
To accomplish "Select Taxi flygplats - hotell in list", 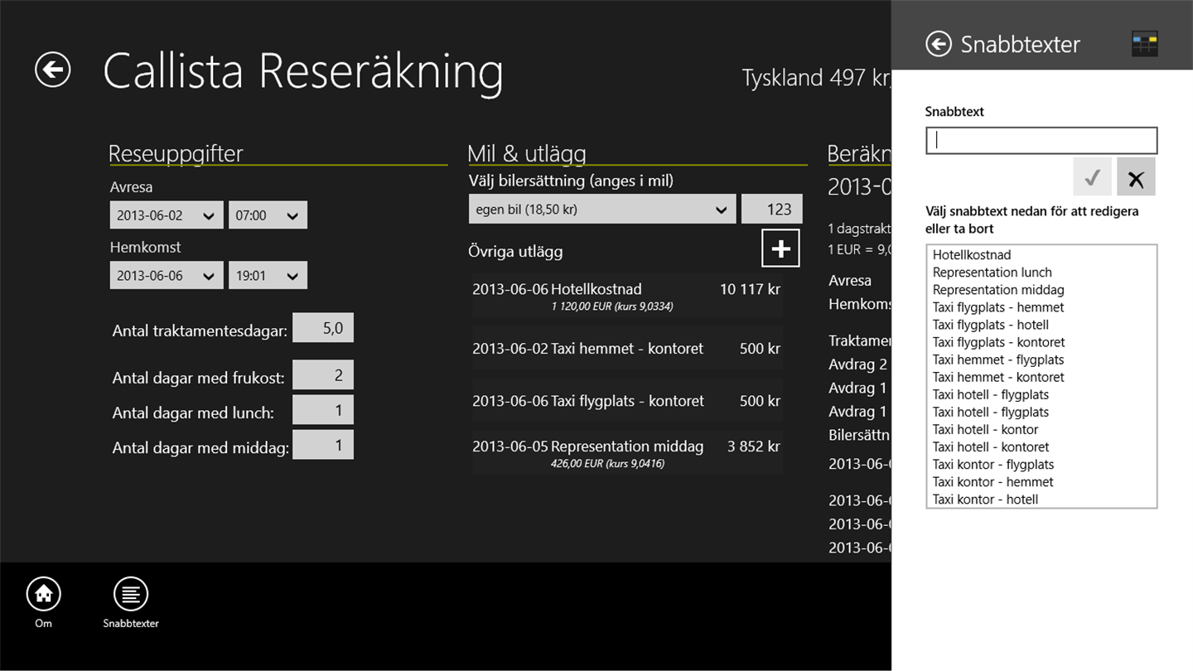I will (x=1041, y=325).
